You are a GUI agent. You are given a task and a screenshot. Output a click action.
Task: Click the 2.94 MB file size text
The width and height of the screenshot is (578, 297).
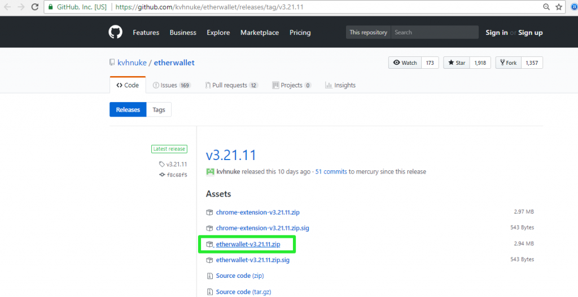click(524, 243)
